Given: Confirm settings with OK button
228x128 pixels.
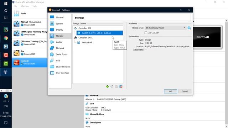Looking at the screenshot, I should pyautogui.click(x=170, y=91).
